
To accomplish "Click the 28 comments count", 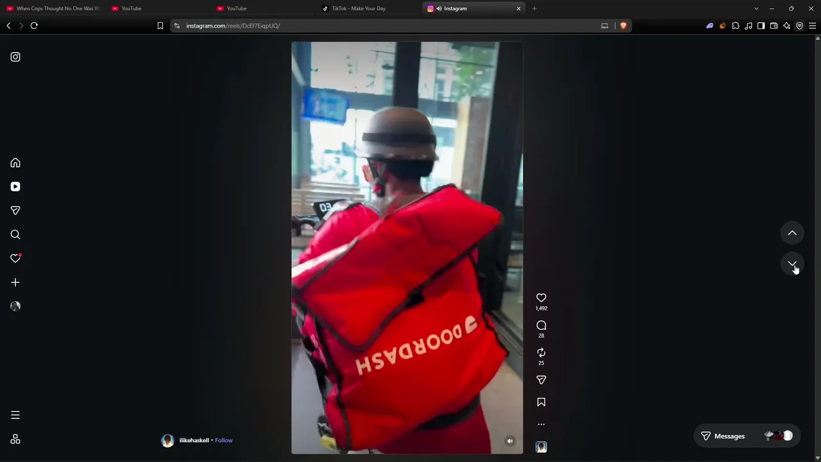I will click(x=541, y=336).
